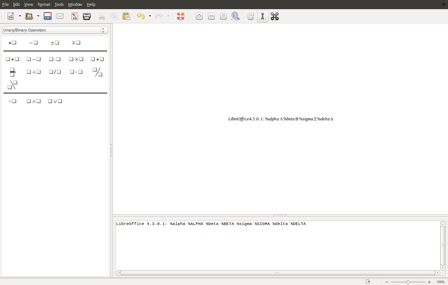Expand the New document dropdown arrow
448x285 pixels.
[x=20, y=16]
